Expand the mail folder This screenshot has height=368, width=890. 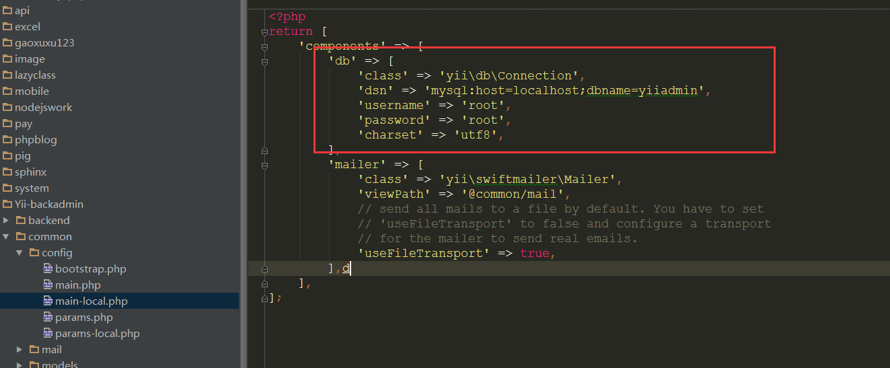20,350
